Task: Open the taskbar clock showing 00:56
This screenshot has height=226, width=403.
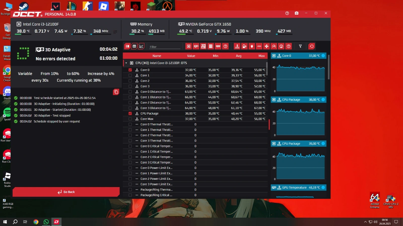Action: pyautogui.click(x=385, y=222)
